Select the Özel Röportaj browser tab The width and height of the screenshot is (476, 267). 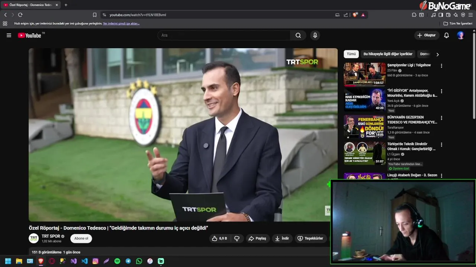point(31,5)
